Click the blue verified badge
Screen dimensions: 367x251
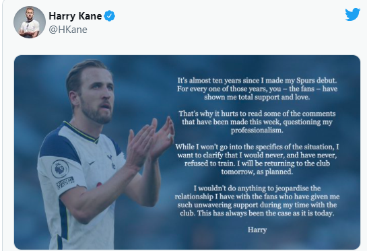click(x=110, y=16)
